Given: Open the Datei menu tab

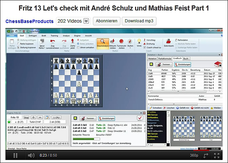Looking at the screenshot, I should tap(12, 36).
